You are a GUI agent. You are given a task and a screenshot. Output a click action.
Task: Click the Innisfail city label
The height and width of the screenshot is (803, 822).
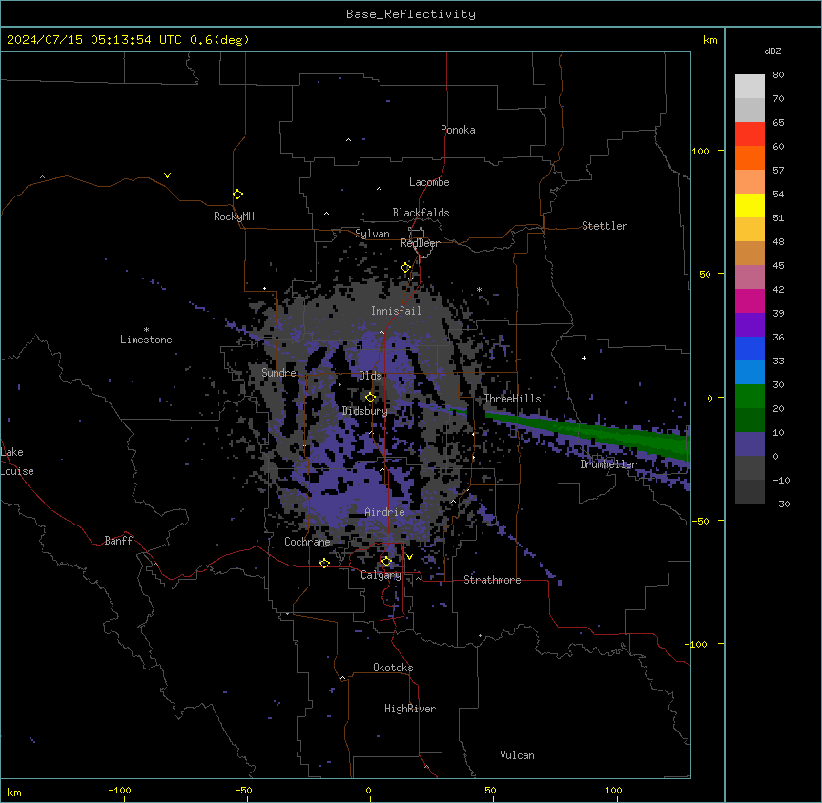point(396,311)
